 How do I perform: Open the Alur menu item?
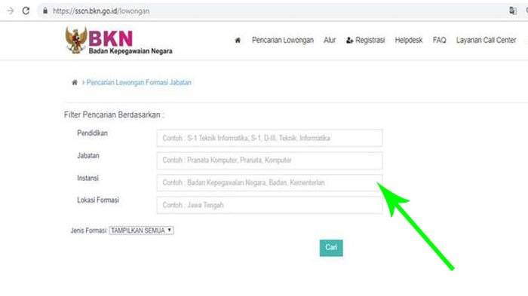330,41
